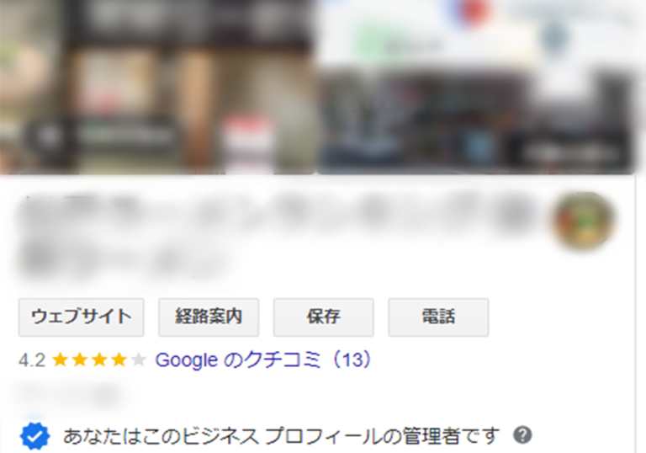Click the 4.2 rating score
646x453 pixels.
pyautogui.click(x=32, y=360)
